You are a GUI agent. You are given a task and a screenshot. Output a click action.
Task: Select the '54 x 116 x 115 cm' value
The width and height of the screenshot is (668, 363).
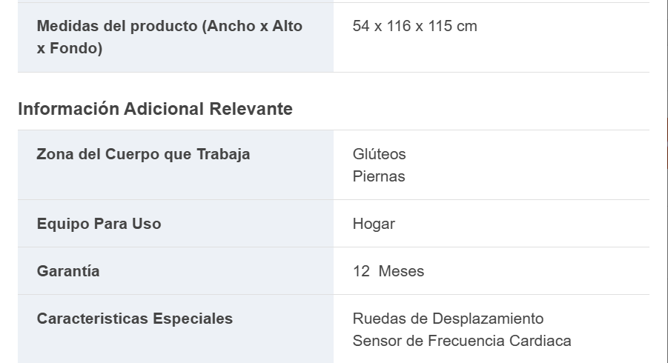tap(414, 27)
